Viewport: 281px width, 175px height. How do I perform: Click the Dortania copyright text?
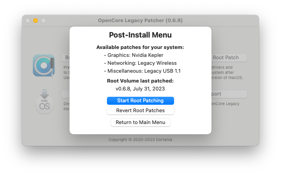[x=140, y=139]
